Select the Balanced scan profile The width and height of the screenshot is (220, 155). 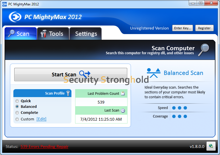[x=17, y=106]
